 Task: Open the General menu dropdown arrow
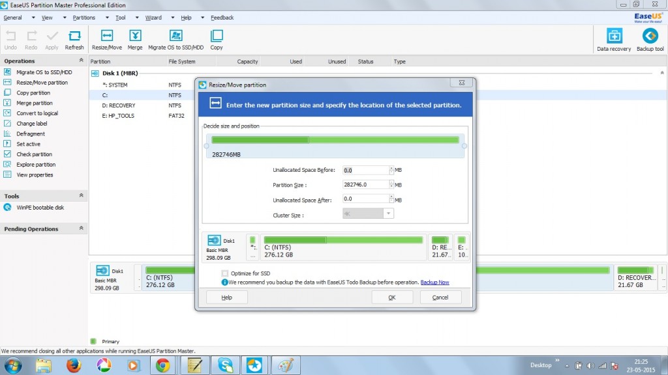pyautogui.click(x=33, y=18)
